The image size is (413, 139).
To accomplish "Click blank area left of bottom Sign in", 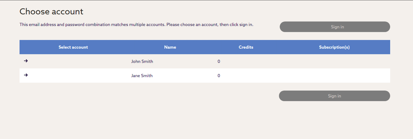I will point(155,96).
